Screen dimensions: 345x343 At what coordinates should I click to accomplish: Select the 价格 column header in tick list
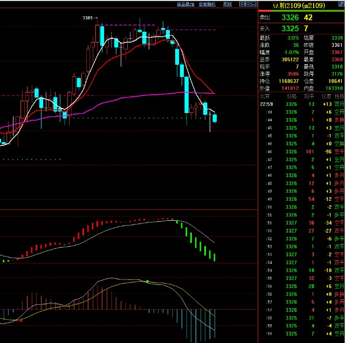[x=291, y=95]
